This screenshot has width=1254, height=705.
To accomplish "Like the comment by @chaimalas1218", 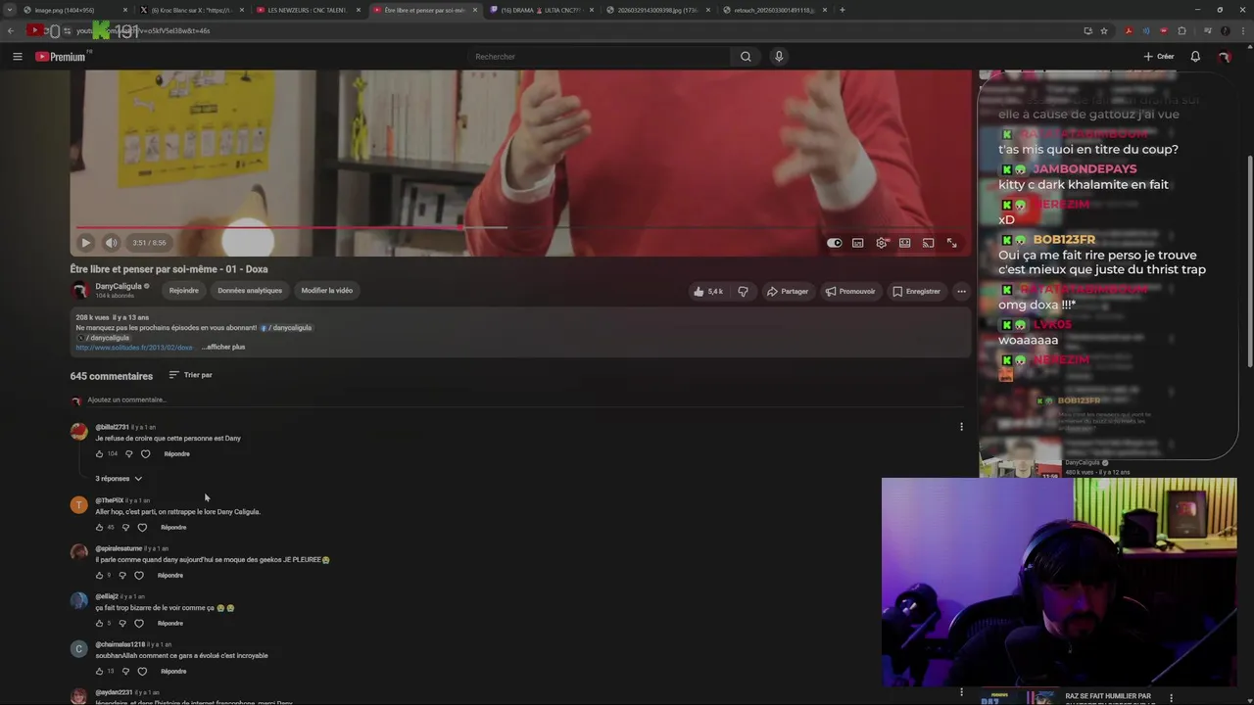I will (99, 672).
